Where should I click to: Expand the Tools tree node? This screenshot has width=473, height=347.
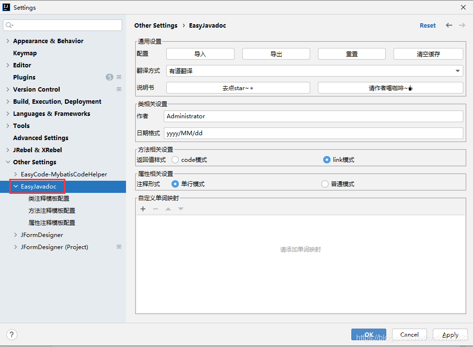tap(8, 126)
